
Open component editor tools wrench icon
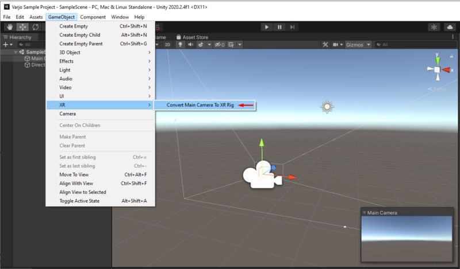pyautogui.click(x=325, y=45)
